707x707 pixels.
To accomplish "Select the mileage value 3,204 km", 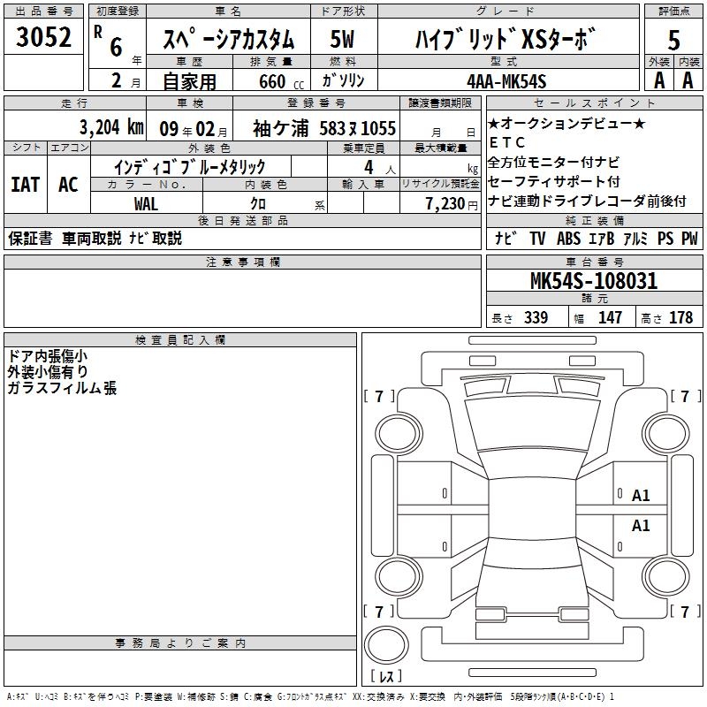I will (x=110, y=127).
